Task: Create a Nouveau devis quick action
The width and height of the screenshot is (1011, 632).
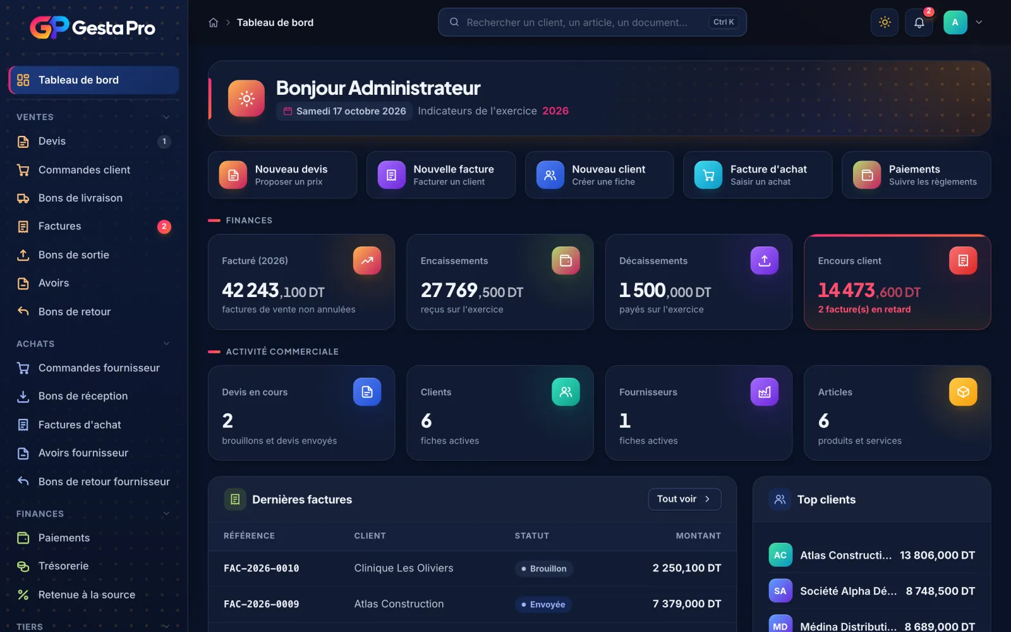Action: (282, 175)
